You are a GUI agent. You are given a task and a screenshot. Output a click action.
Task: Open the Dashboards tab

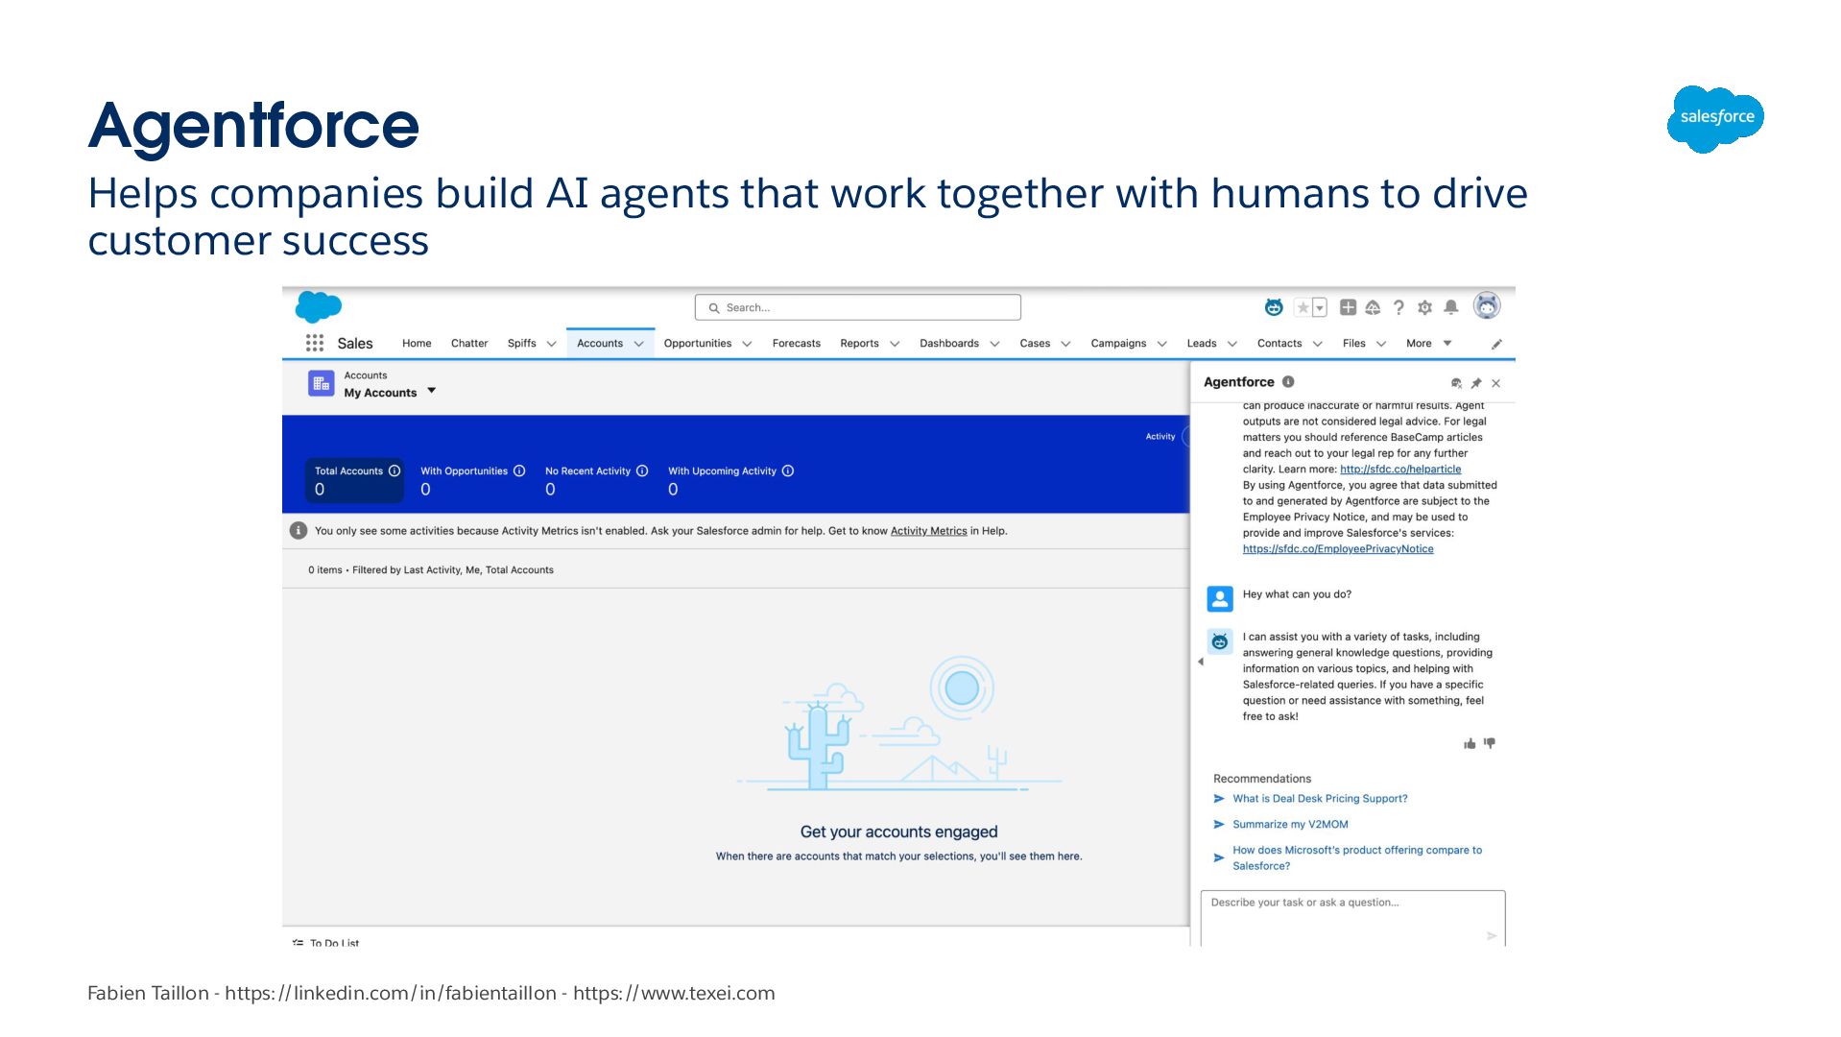click(x=949, y=344)
